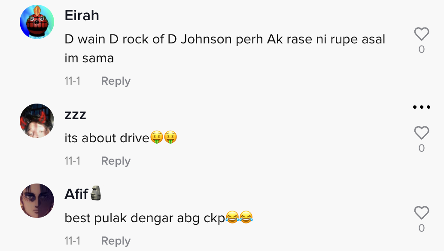Image resolution: width=444 pixels, height=251 pixels.
Task: Click the 11-1 timestamp under Afif's comment
Action: pyautogui.click(x=72, y=241)
